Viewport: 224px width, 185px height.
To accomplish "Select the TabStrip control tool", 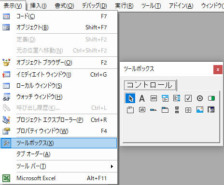I will (154, 110).
